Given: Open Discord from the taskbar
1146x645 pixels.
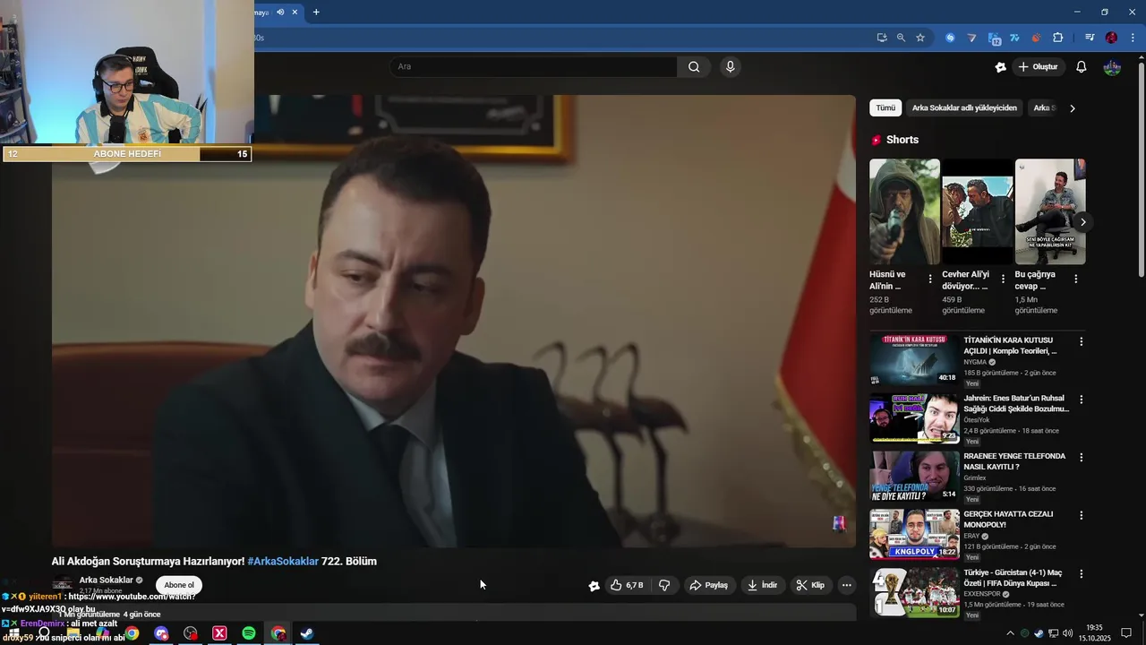Looking at the screenshot, I should [x=161, y=633].
